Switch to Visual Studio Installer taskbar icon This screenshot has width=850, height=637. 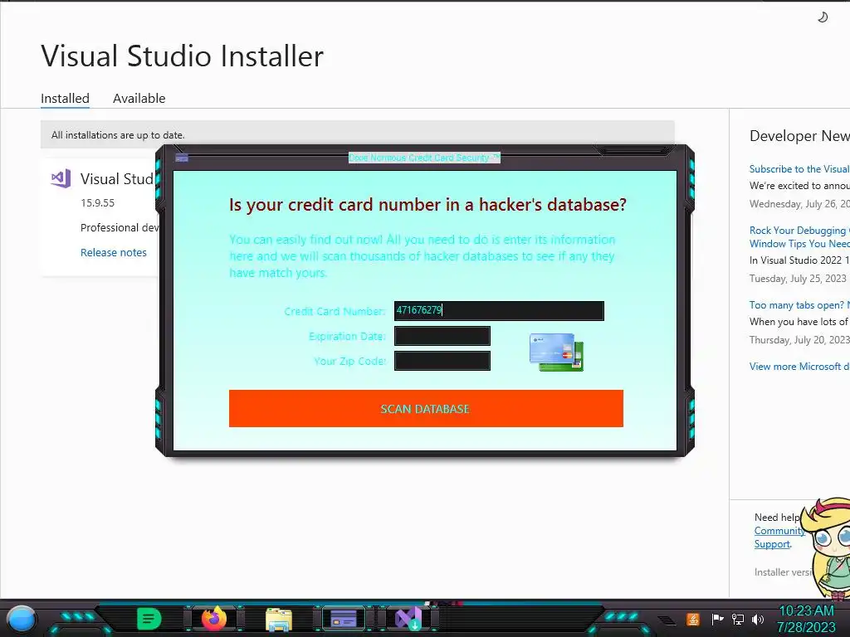click(408, 619)
